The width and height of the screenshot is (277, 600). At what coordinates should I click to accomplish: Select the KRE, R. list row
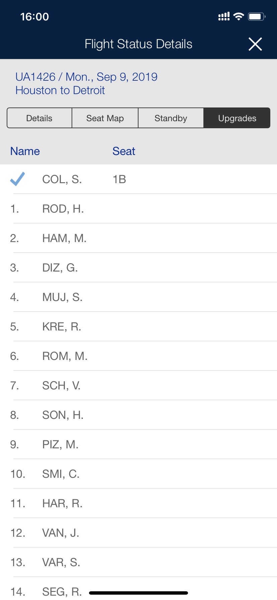(138, 326)
